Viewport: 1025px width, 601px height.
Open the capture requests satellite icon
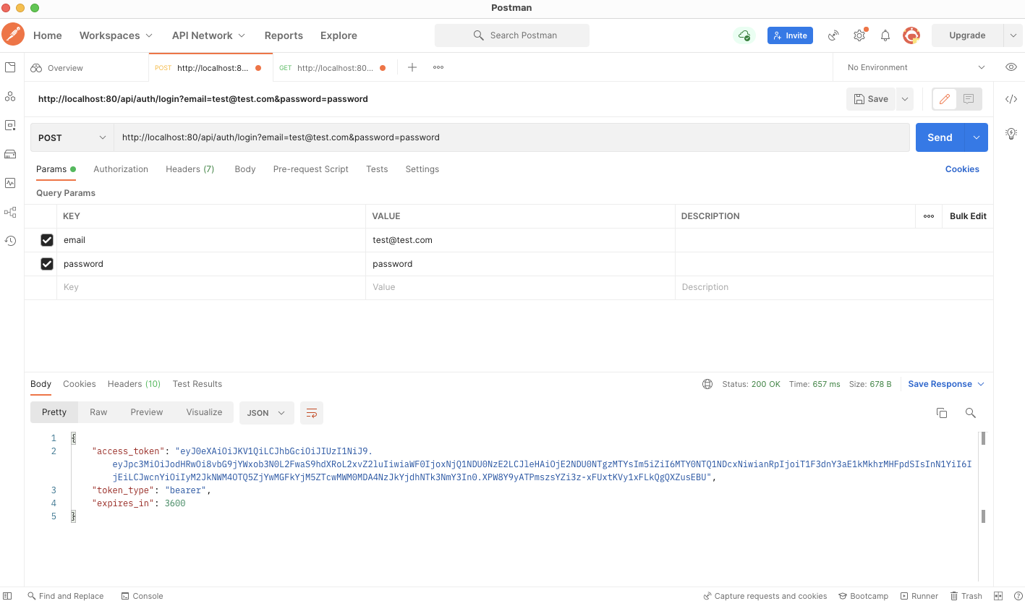pyautogui.click(x=833, y=35)
